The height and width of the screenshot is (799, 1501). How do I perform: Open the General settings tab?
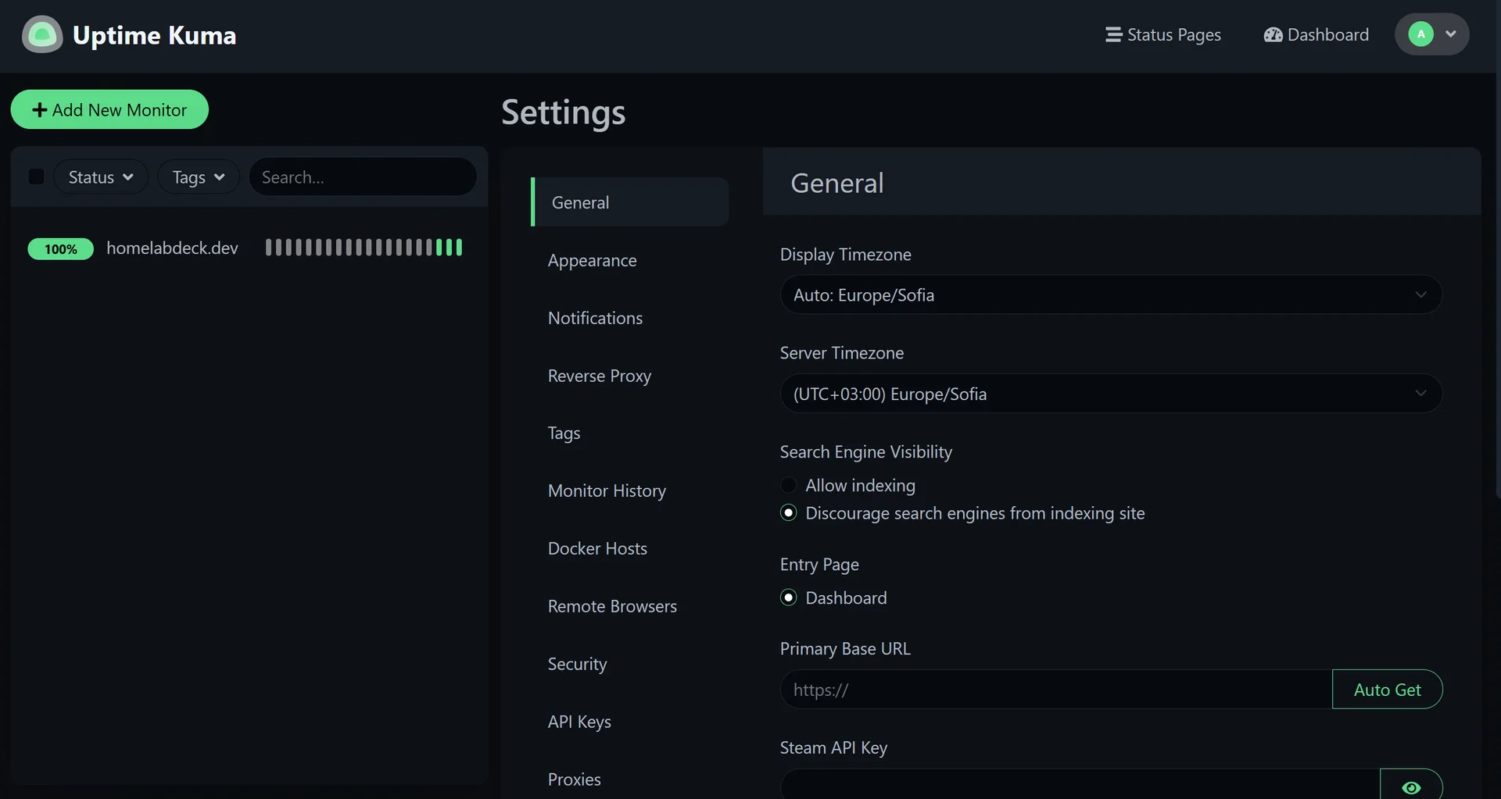tap(630, 202)
